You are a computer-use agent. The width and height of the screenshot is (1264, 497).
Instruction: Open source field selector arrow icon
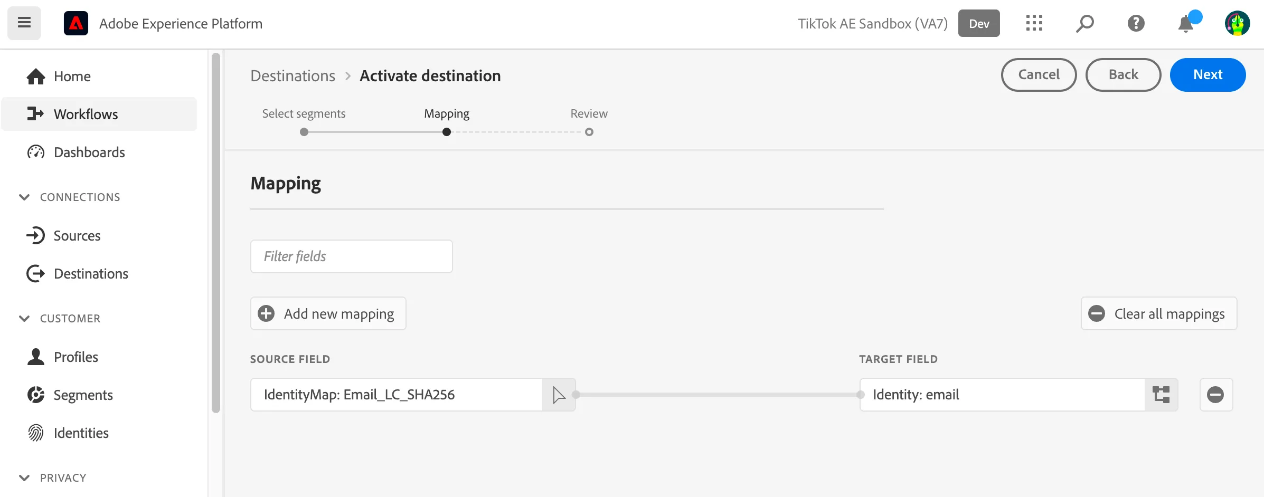click(x=559, y=395)
